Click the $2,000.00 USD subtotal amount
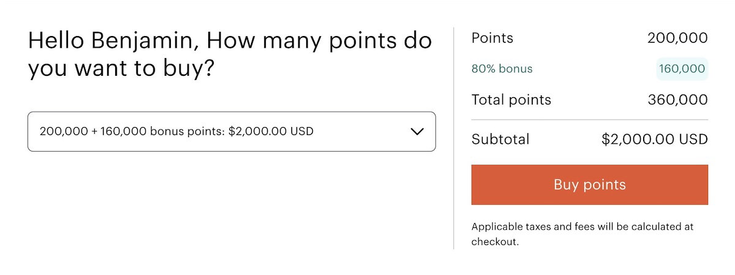Screen dimensions: 735x275 [654, 139]
